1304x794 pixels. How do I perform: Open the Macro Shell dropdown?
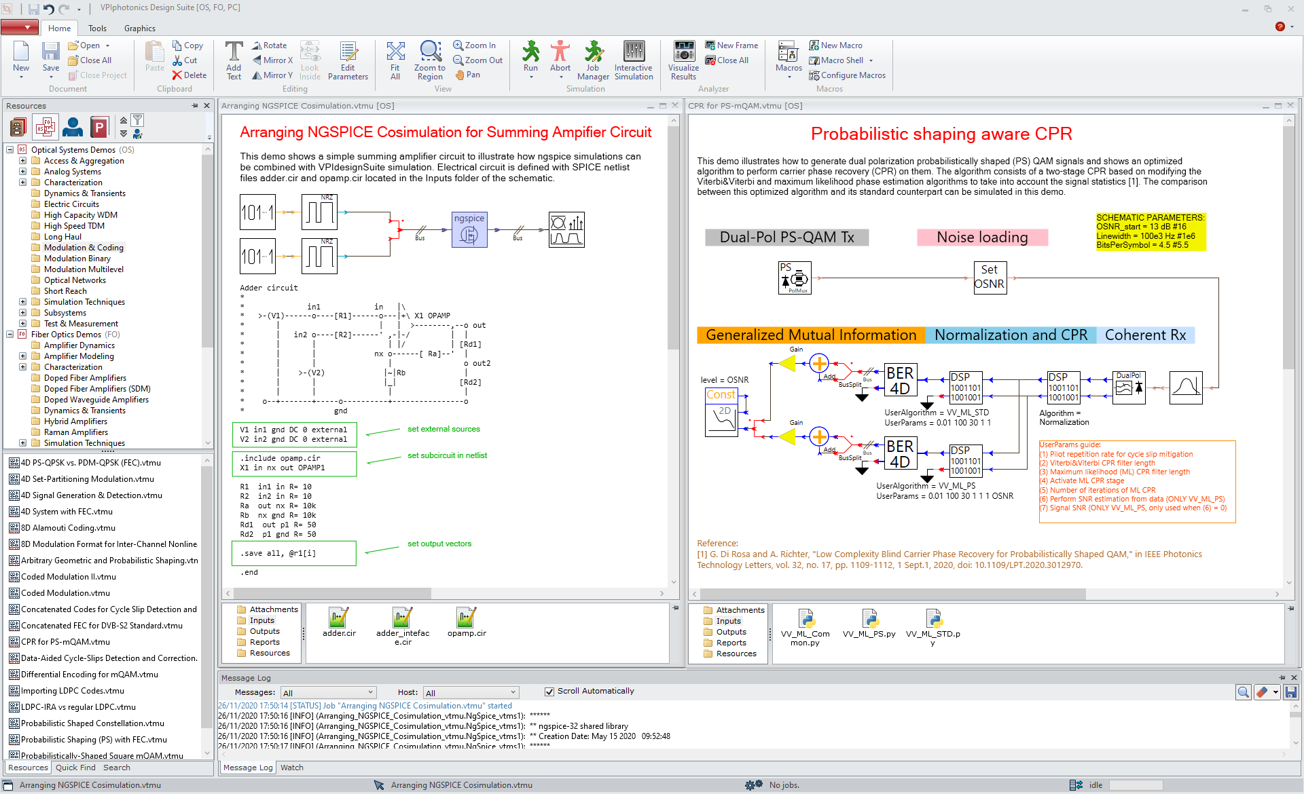[x=871, y=60]
